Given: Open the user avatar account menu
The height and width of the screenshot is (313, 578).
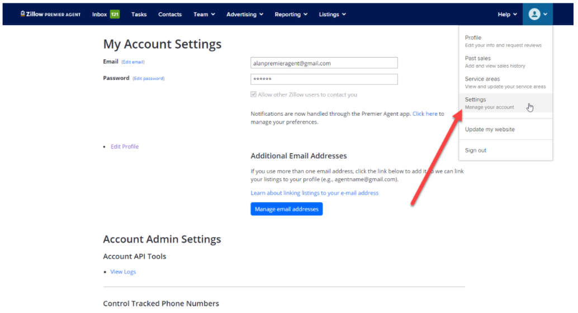Looking at the screenshot, I should coord(537,15).
